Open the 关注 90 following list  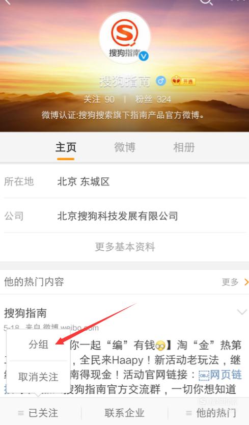click(99, 99)
